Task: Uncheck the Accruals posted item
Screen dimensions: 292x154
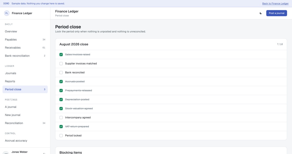Action: [61, 82]
